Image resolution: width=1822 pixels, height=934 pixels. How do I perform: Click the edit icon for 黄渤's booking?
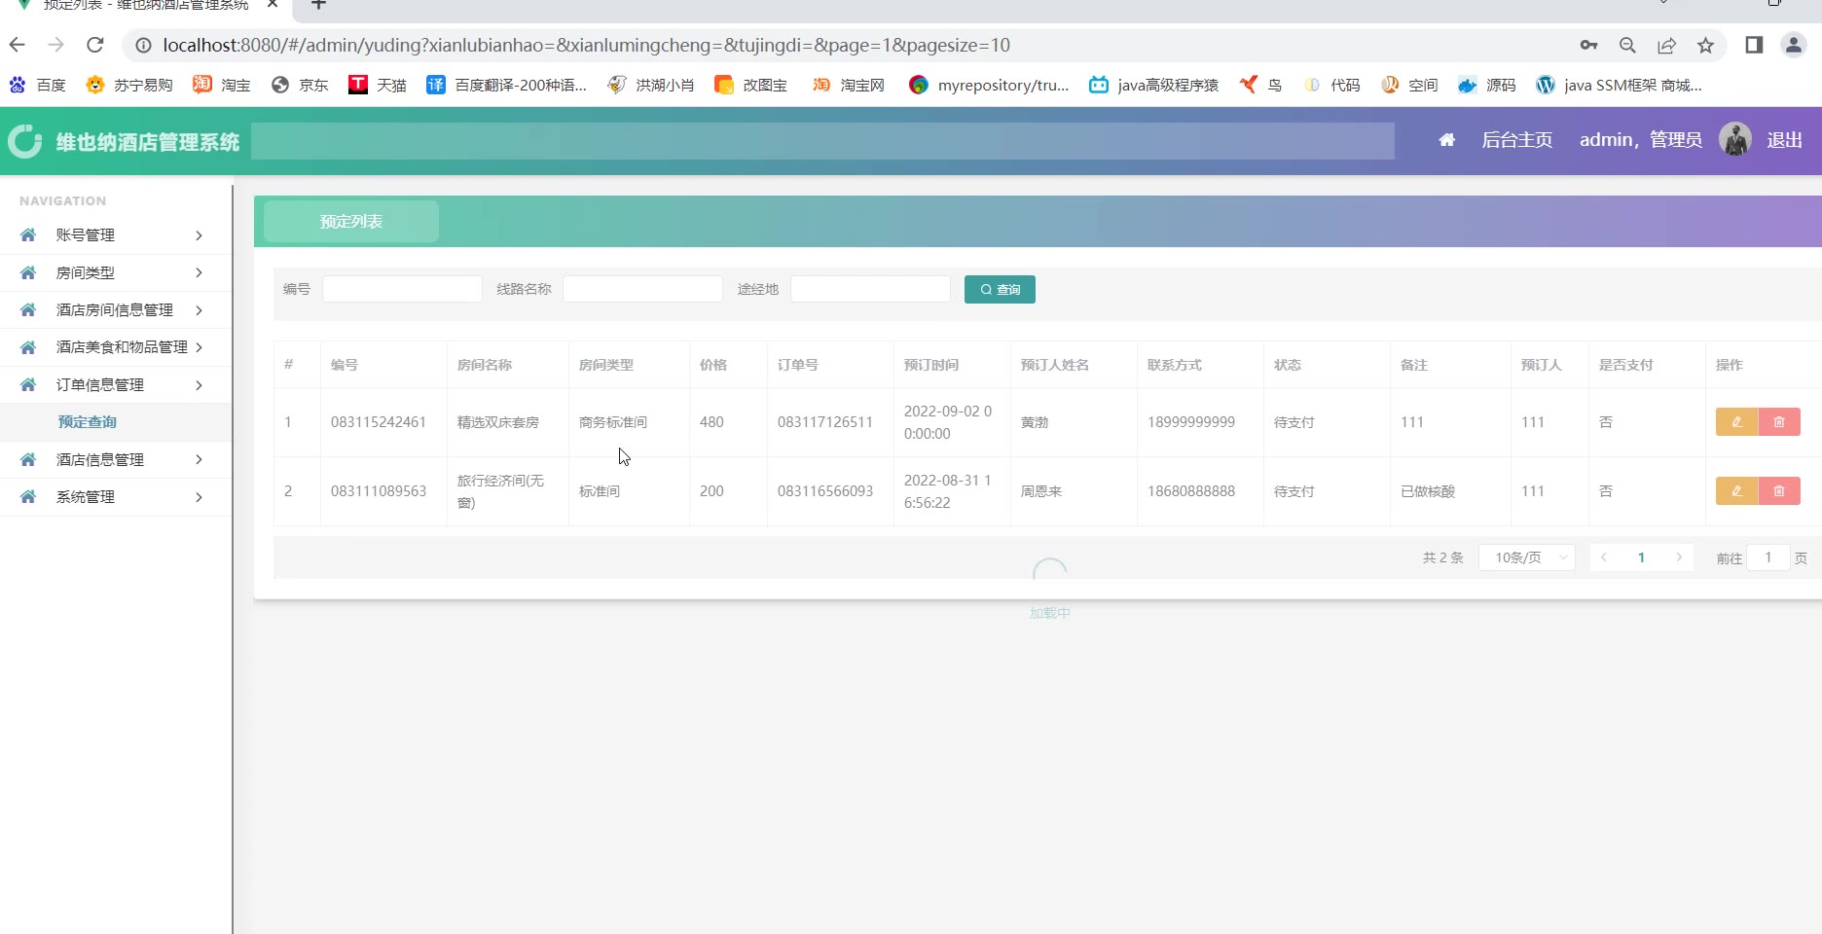click(1736, 422)
